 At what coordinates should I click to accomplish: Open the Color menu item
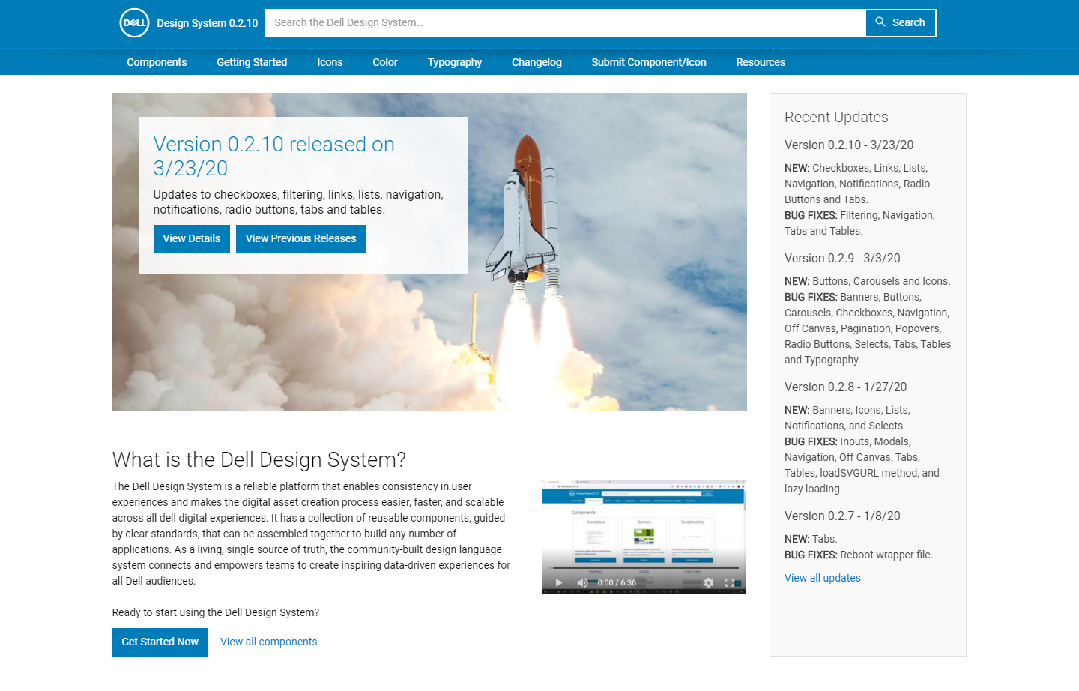pyautogui.click(x=385, y=62)
